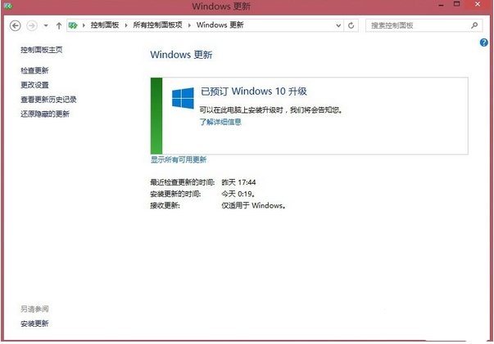This screenshot has width=494, height=344.
Task: Click the window icon in title bar
Action: 8,6
